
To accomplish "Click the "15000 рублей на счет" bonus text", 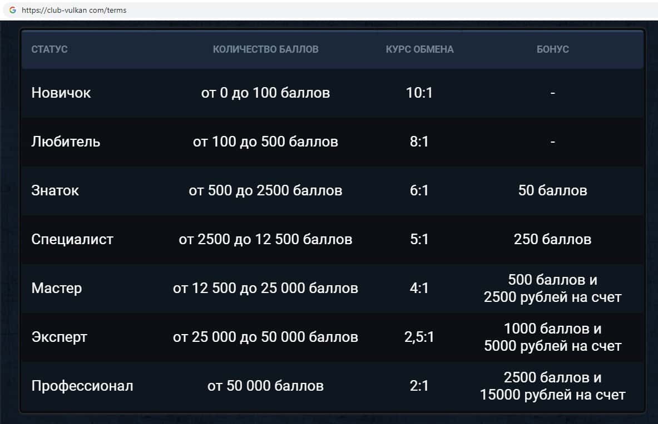I will pyautogui.click(x=552, y=395).
